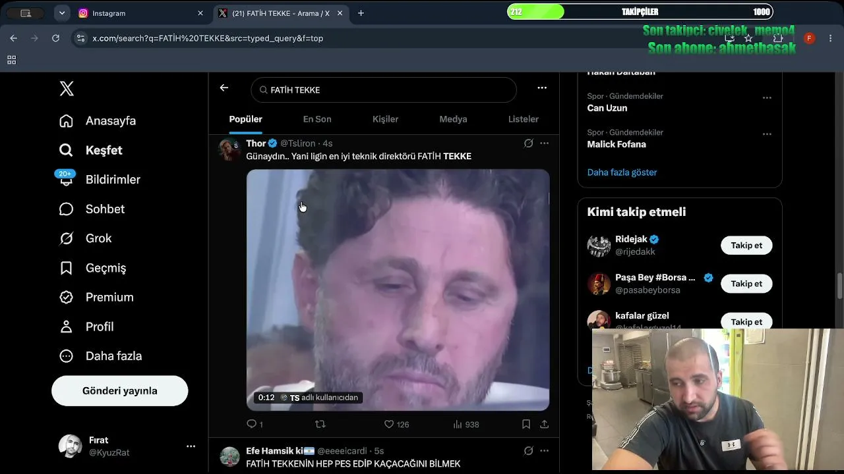Click the @Tsliron handle
The height and width of the screenshot is (474, 844).
(x=298, y=144)
